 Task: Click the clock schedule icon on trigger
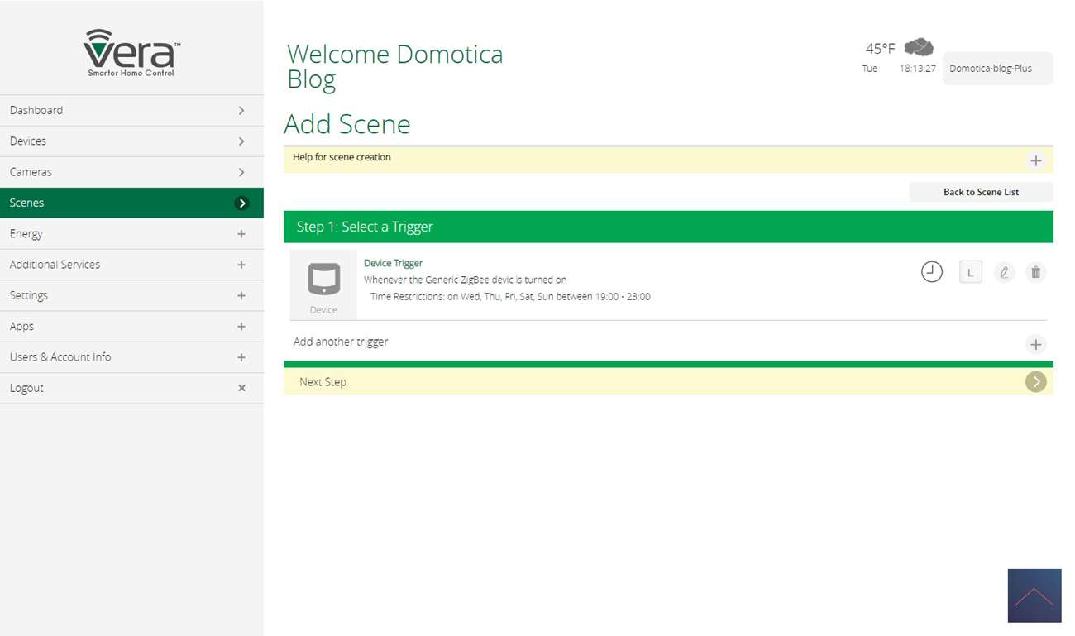[932, 272]
